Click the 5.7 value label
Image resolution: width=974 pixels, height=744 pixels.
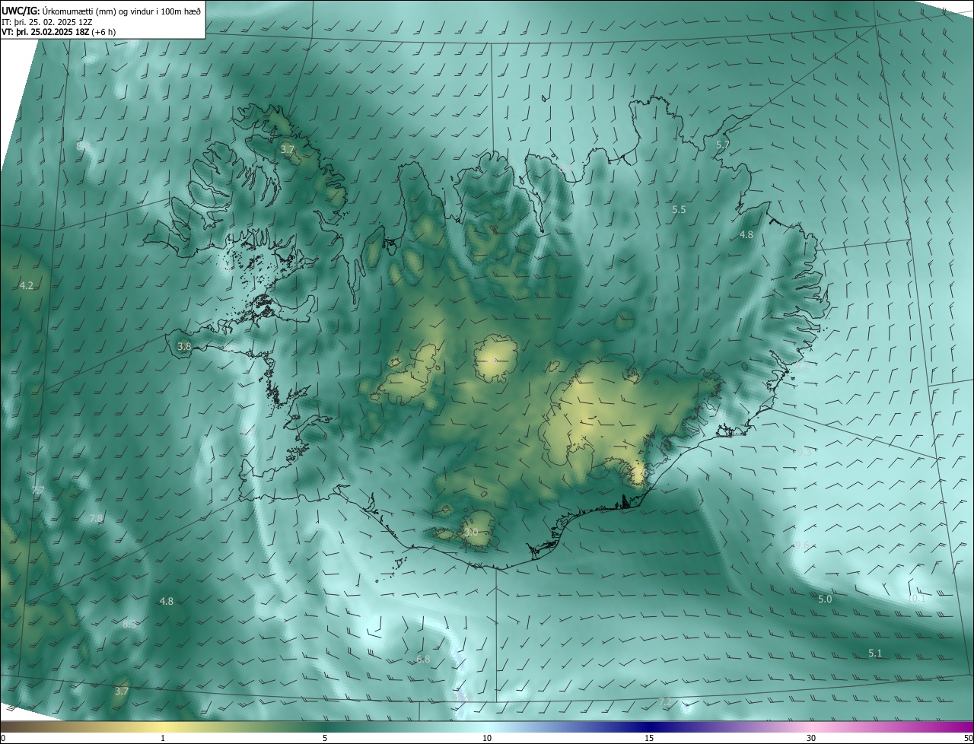[723, 145]
